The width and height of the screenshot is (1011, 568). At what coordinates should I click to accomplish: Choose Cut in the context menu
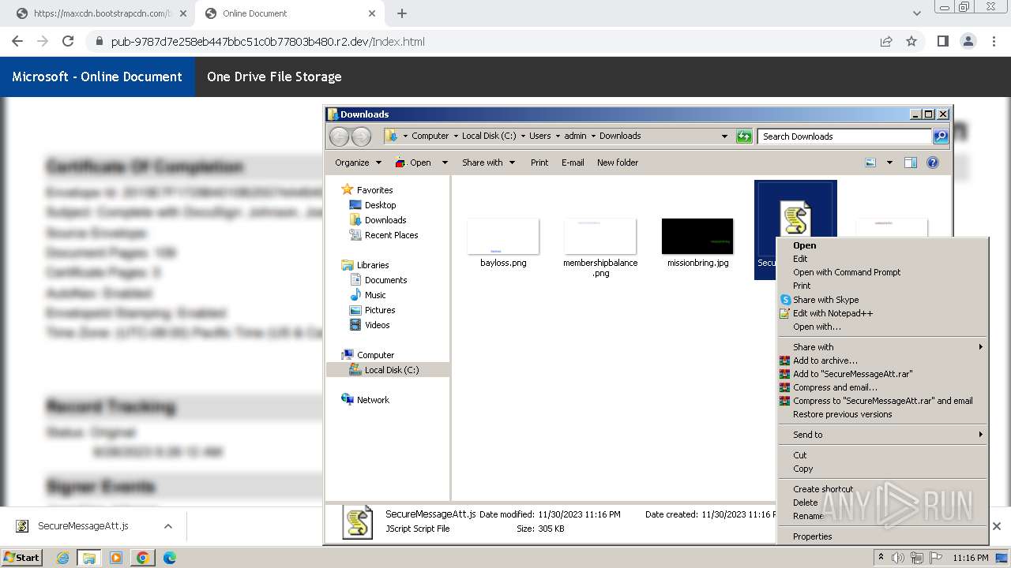(883, 455)
